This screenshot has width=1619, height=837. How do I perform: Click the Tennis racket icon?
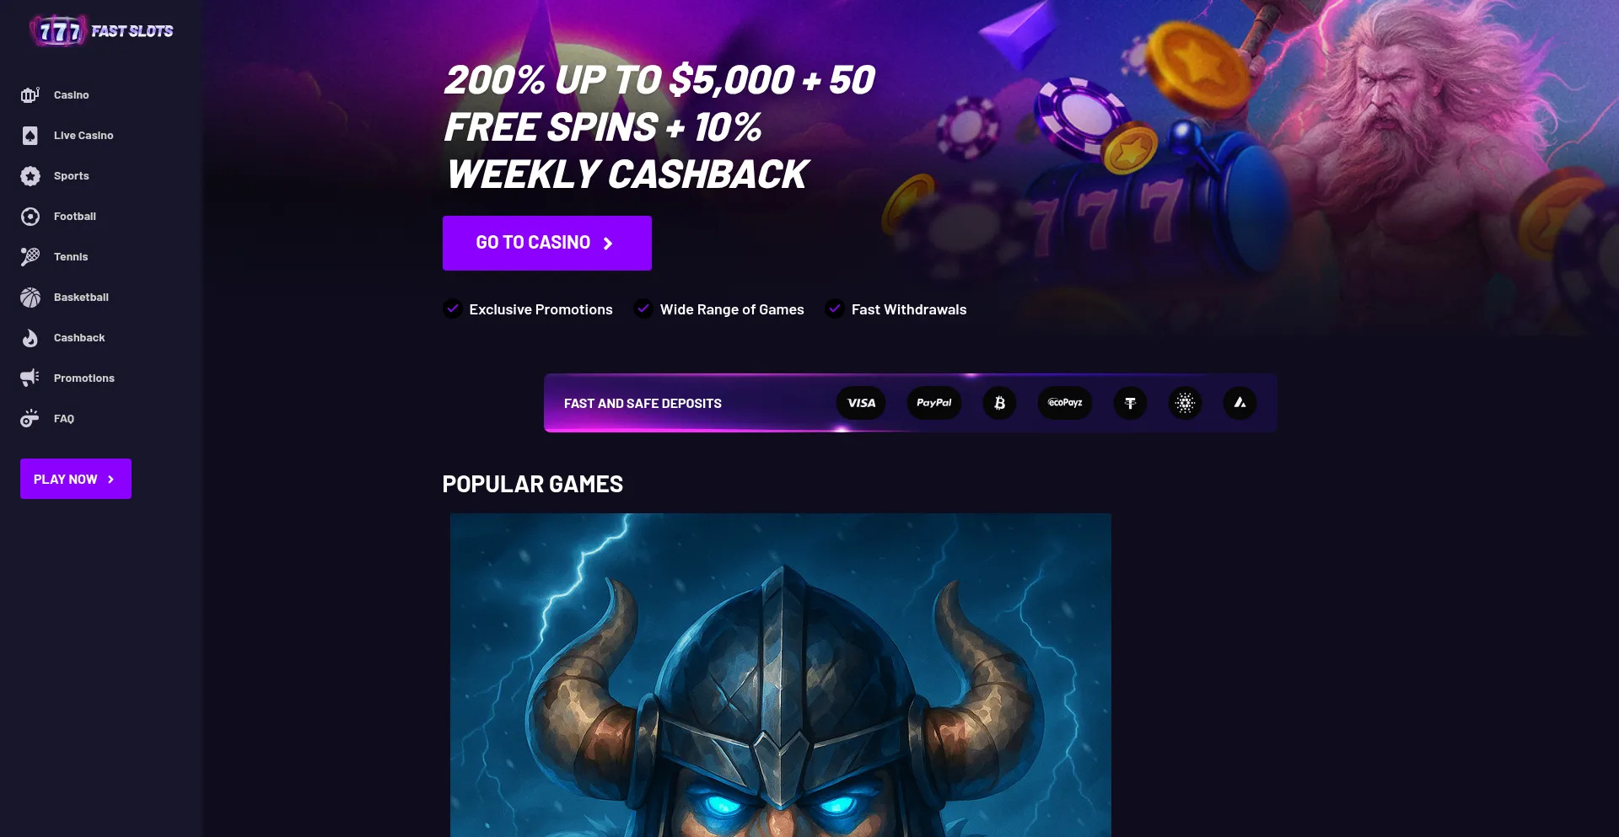tap(30, 256)
